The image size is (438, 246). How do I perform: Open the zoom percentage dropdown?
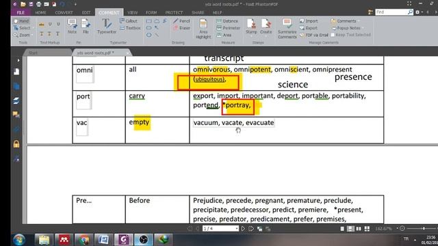point(397,228)
